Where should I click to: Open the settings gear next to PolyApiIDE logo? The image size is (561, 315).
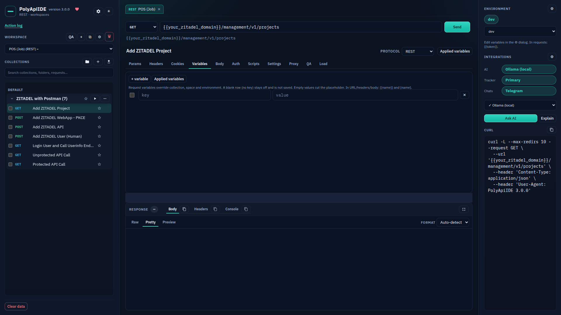(x=98, y=11)
